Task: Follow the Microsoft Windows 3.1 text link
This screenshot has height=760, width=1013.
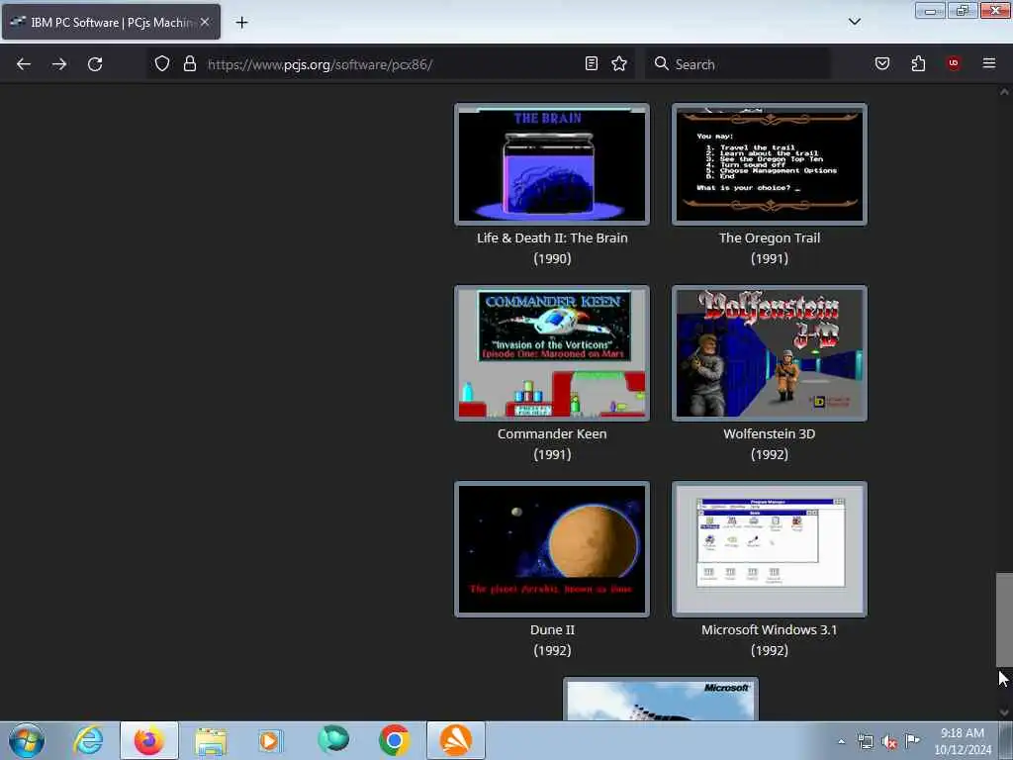Action: coord(770,629)
